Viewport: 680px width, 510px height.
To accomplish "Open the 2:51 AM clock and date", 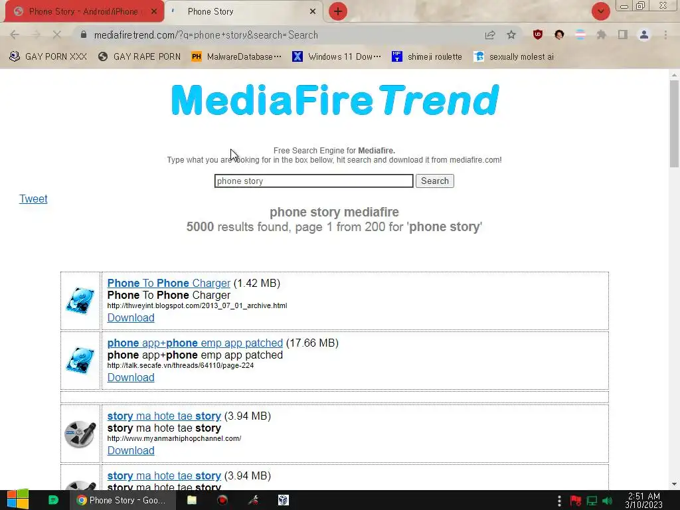I will tap(644, 501).
